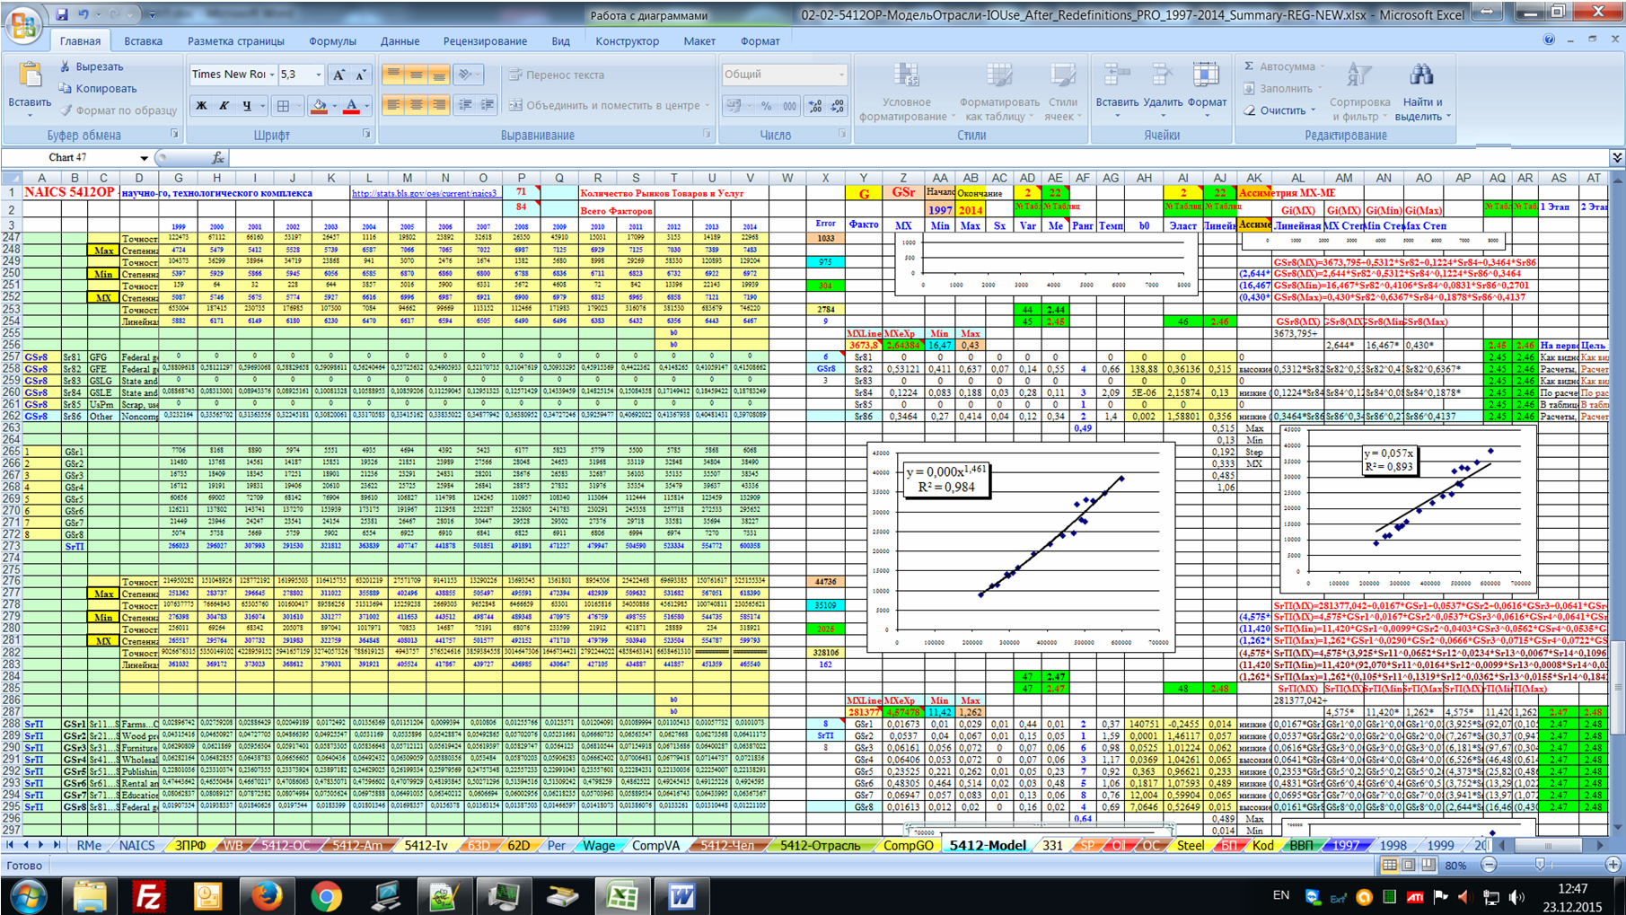This screenshot has height=915, width=1626.
Task: Open the stats.bls.gov hyperlink in the sheet
Action: (424, 193)
